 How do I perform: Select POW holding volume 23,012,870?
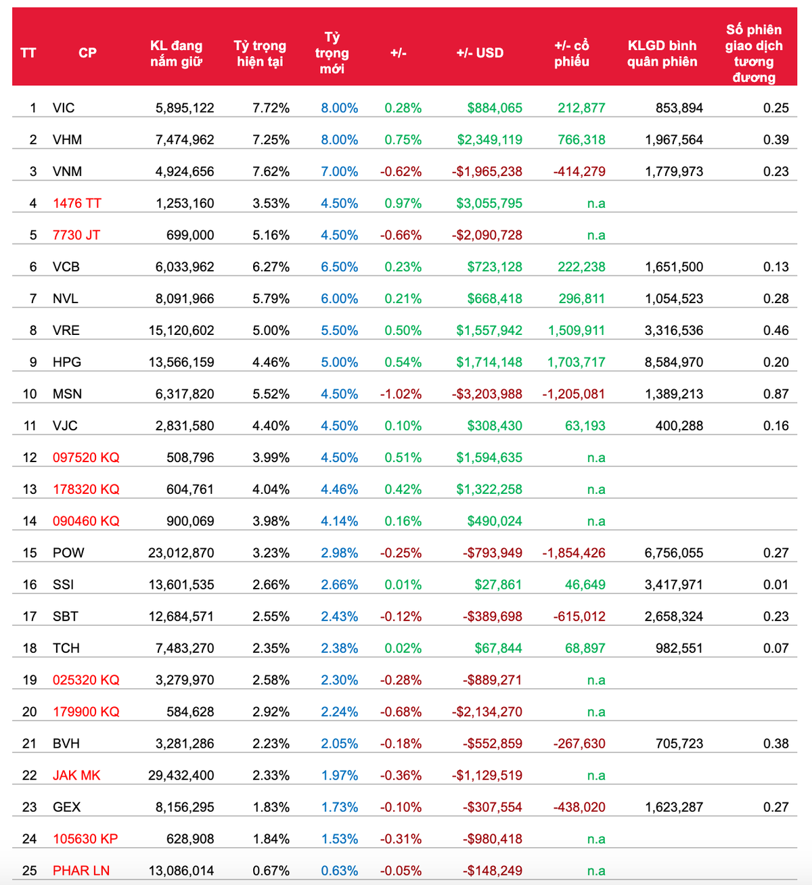click(x=181, y=553)
